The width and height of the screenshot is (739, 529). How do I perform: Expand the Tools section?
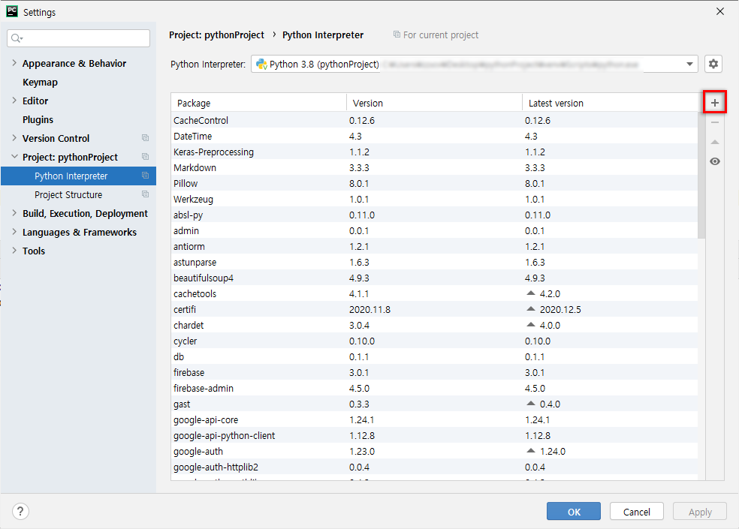(14, 251)
